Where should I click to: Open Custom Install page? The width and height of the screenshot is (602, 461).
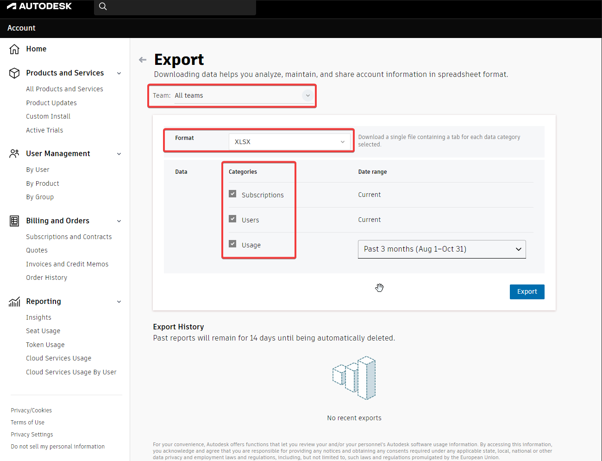point(48,116)
